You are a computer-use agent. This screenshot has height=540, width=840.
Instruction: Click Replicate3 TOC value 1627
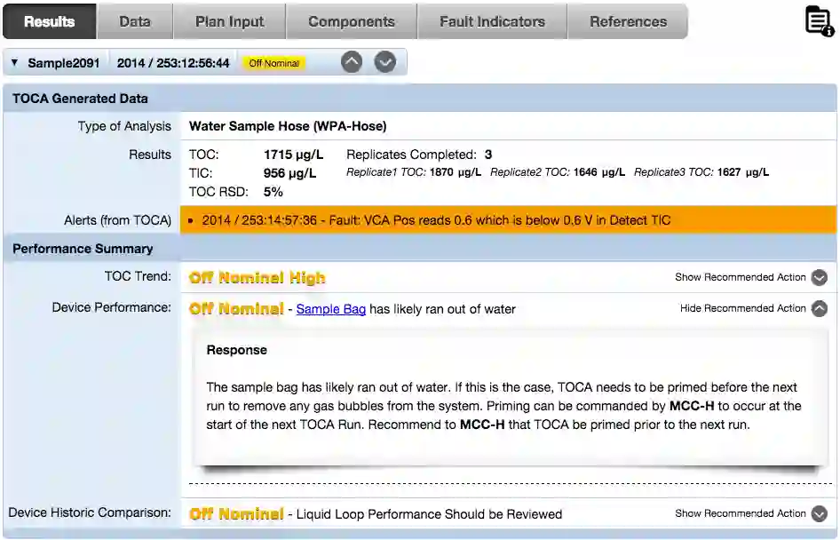729,172
